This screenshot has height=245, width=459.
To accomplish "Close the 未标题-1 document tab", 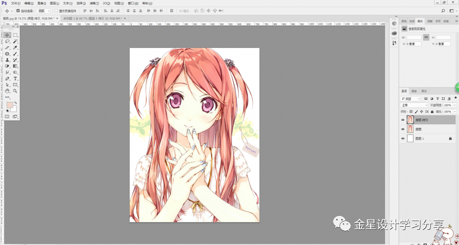I will click(125, 18).
